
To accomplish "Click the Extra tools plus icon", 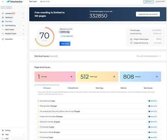I will click(x=3, y=39).
